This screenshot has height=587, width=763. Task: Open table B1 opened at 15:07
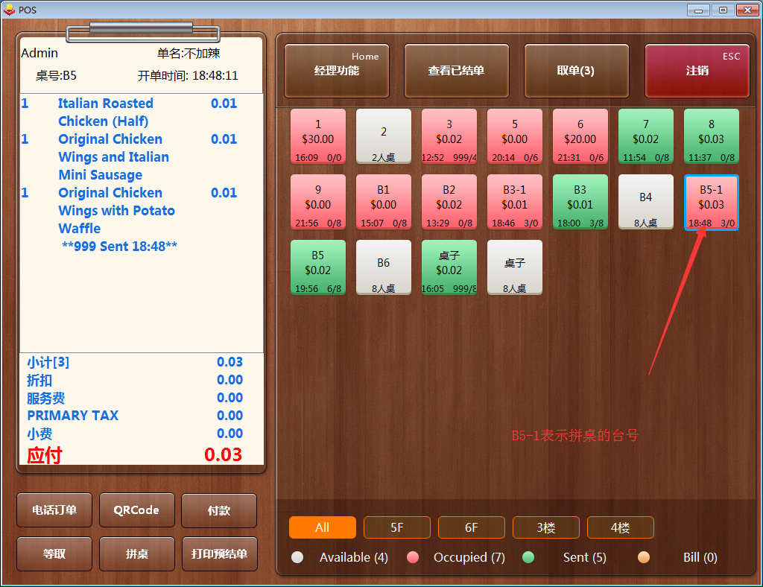[384, 202]
